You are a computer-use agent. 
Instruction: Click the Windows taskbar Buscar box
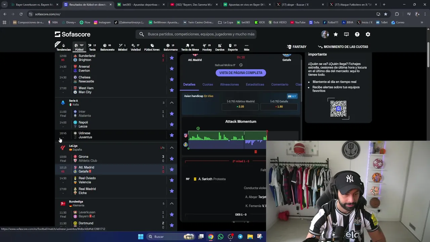coord(171,237)
